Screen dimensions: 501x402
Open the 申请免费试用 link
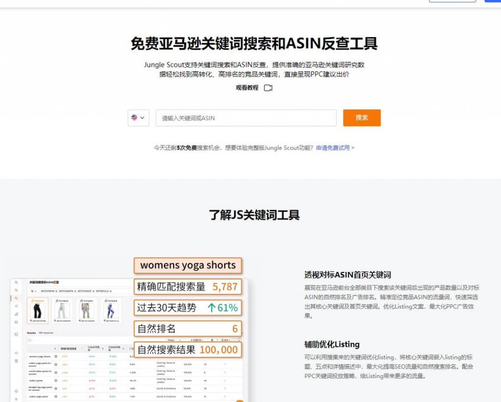coord(335,148)
